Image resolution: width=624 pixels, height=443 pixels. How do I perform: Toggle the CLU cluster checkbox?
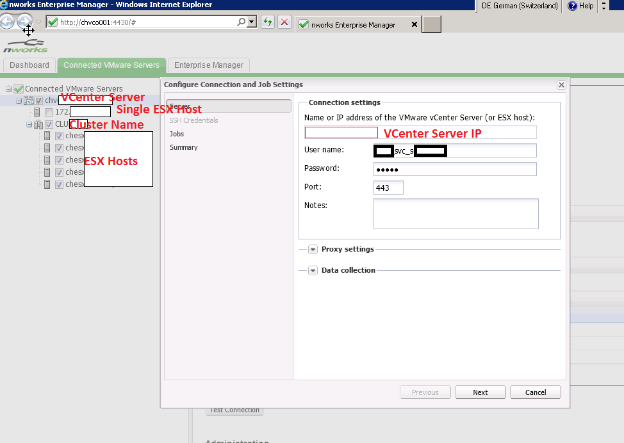coord(49,124)
